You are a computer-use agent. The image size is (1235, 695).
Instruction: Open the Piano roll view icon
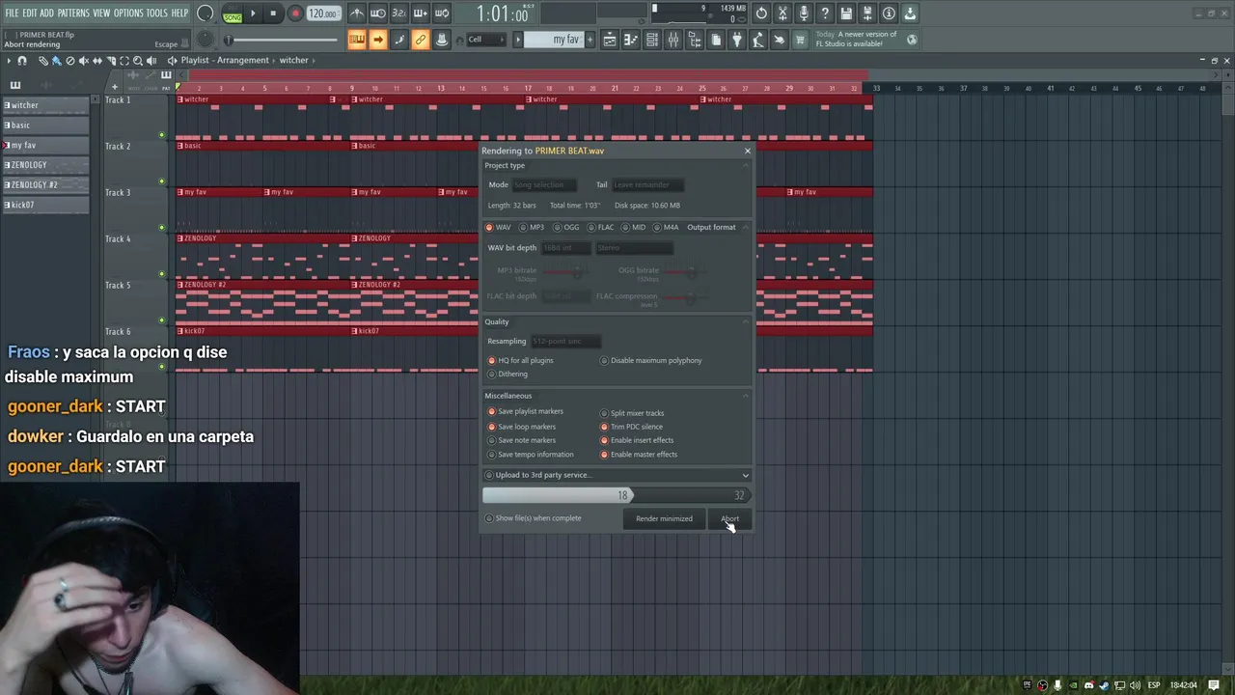pos(631,40)
